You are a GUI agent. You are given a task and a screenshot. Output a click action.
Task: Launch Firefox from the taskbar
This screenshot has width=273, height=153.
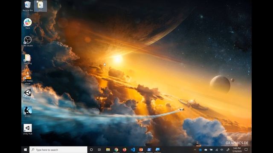125,150
